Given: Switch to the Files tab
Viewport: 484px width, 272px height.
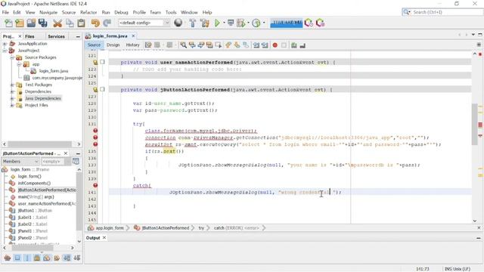Looking at the screenshot, I should pos(29,36).
